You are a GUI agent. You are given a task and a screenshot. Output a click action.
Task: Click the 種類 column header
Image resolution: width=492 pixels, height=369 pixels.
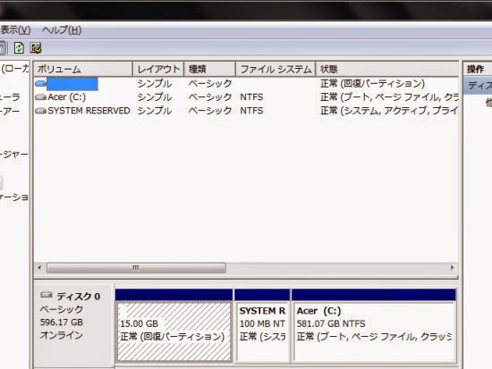(x=209, y=69)
